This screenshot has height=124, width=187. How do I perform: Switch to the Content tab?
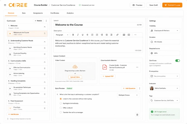(x=11, y=13)
